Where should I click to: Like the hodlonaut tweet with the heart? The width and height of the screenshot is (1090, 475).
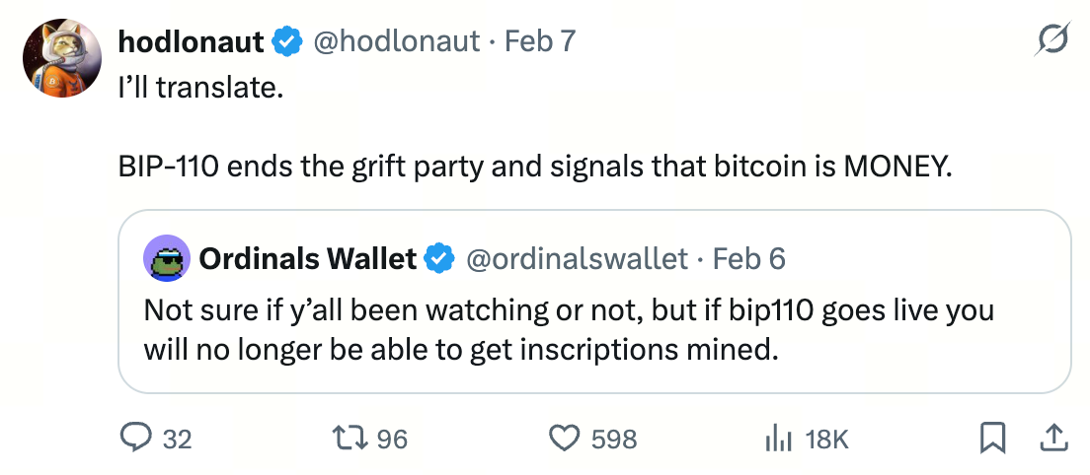(565, 439)
